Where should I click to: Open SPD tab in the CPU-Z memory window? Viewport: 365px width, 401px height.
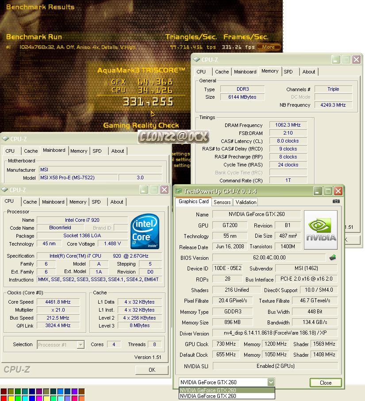[x=288, y=72]
